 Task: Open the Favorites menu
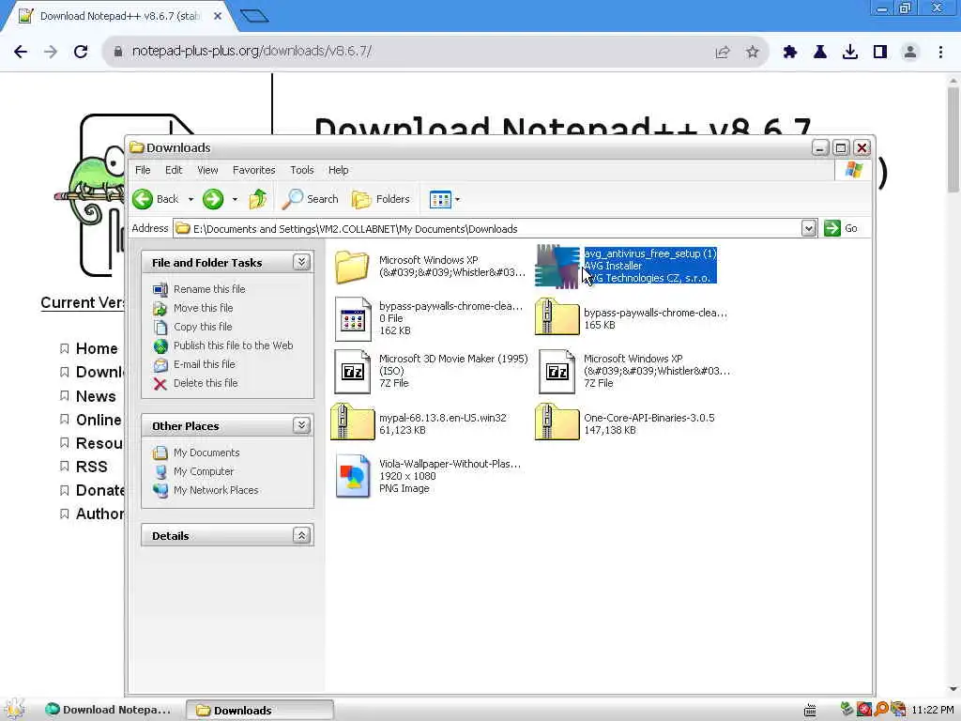(253, 170)
